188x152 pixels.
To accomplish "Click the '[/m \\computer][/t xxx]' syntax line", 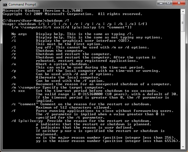I will [x=72, y=27].
